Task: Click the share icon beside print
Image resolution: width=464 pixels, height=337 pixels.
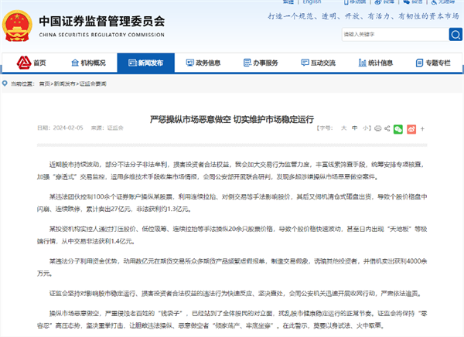Action: 387,128
